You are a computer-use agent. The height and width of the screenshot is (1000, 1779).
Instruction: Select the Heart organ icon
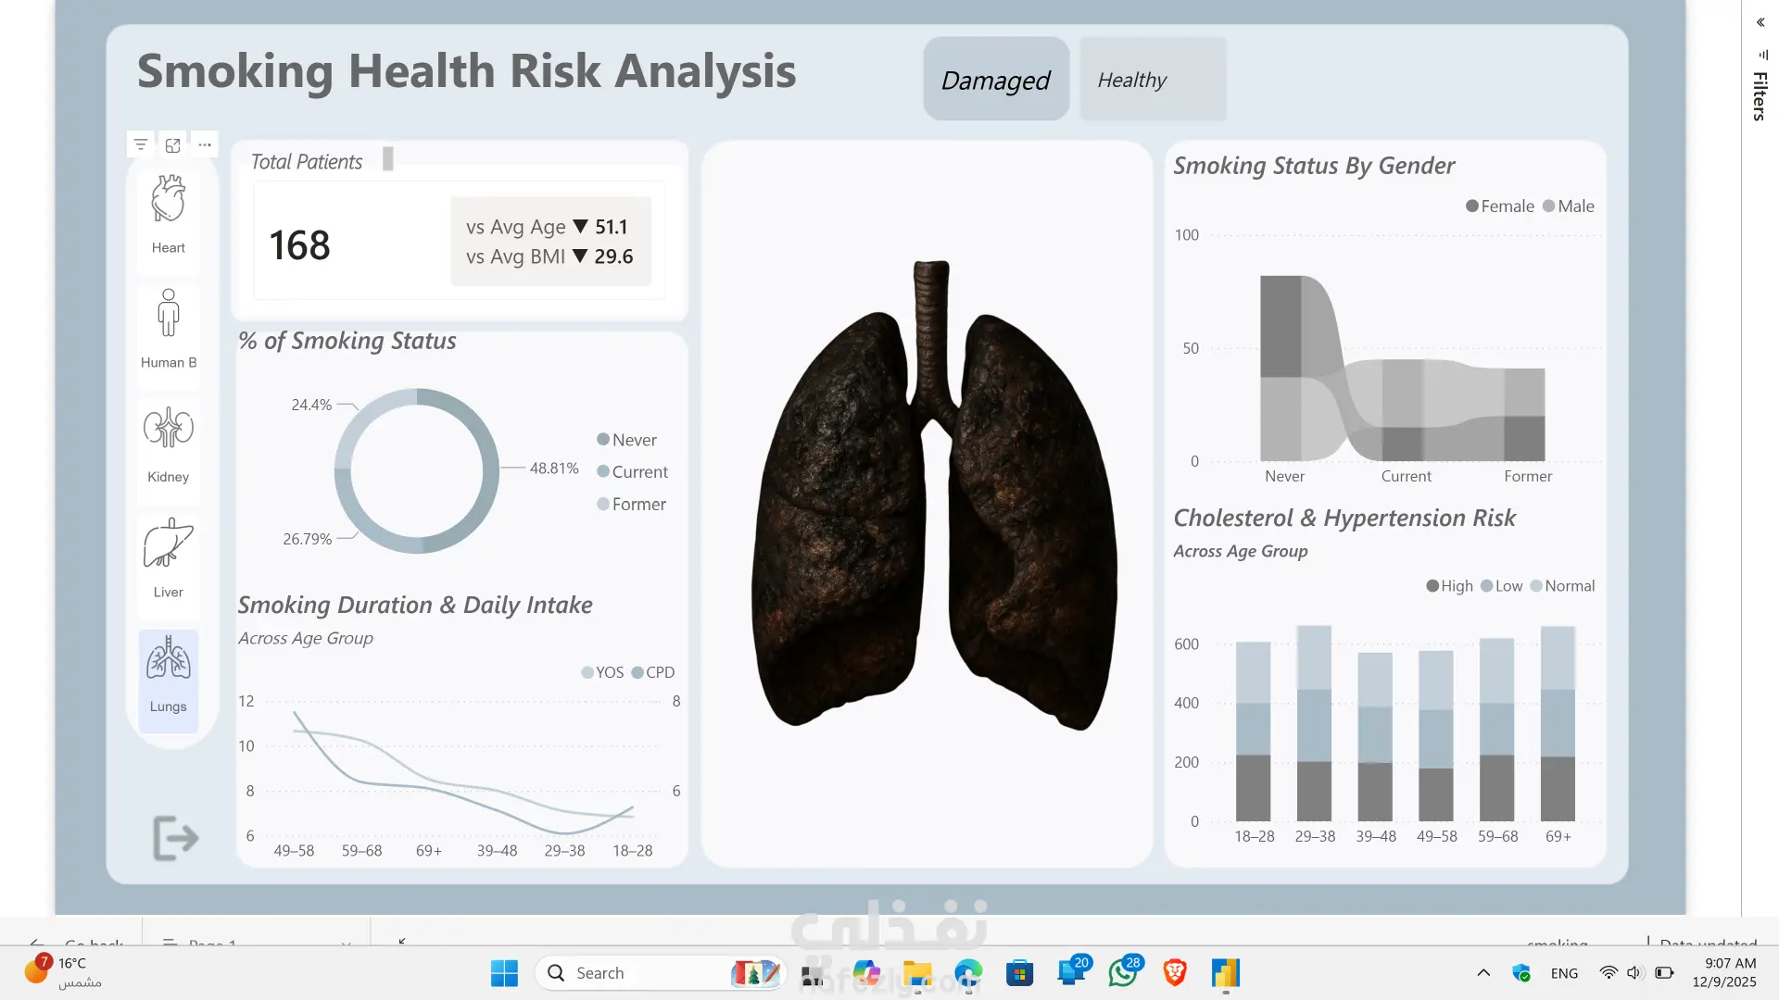pyautogui.click(x=168, y=200)
